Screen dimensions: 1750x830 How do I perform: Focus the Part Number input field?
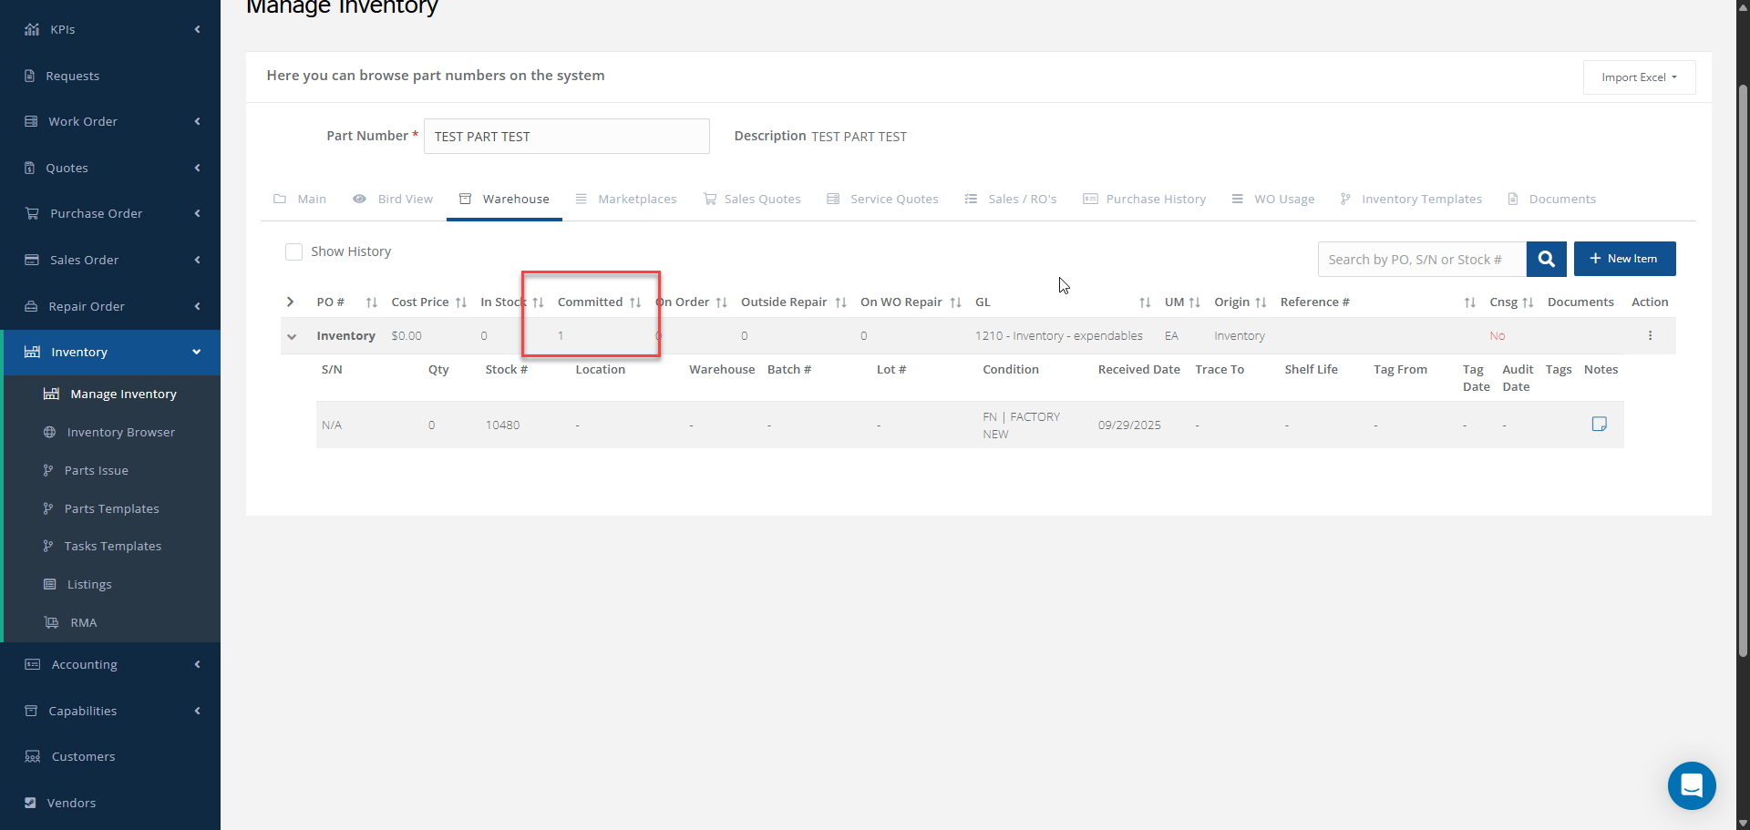click(x=566, y=137)
